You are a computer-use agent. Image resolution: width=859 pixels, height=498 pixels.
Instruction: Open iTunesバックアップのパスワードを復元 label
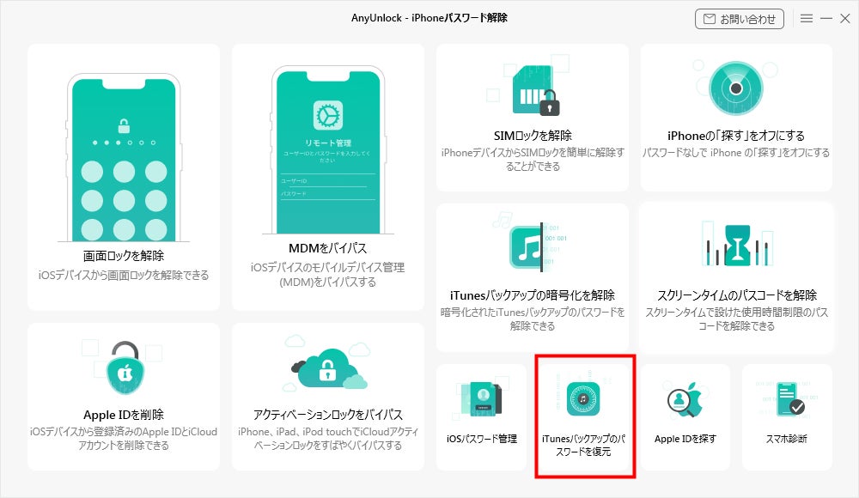583,446
